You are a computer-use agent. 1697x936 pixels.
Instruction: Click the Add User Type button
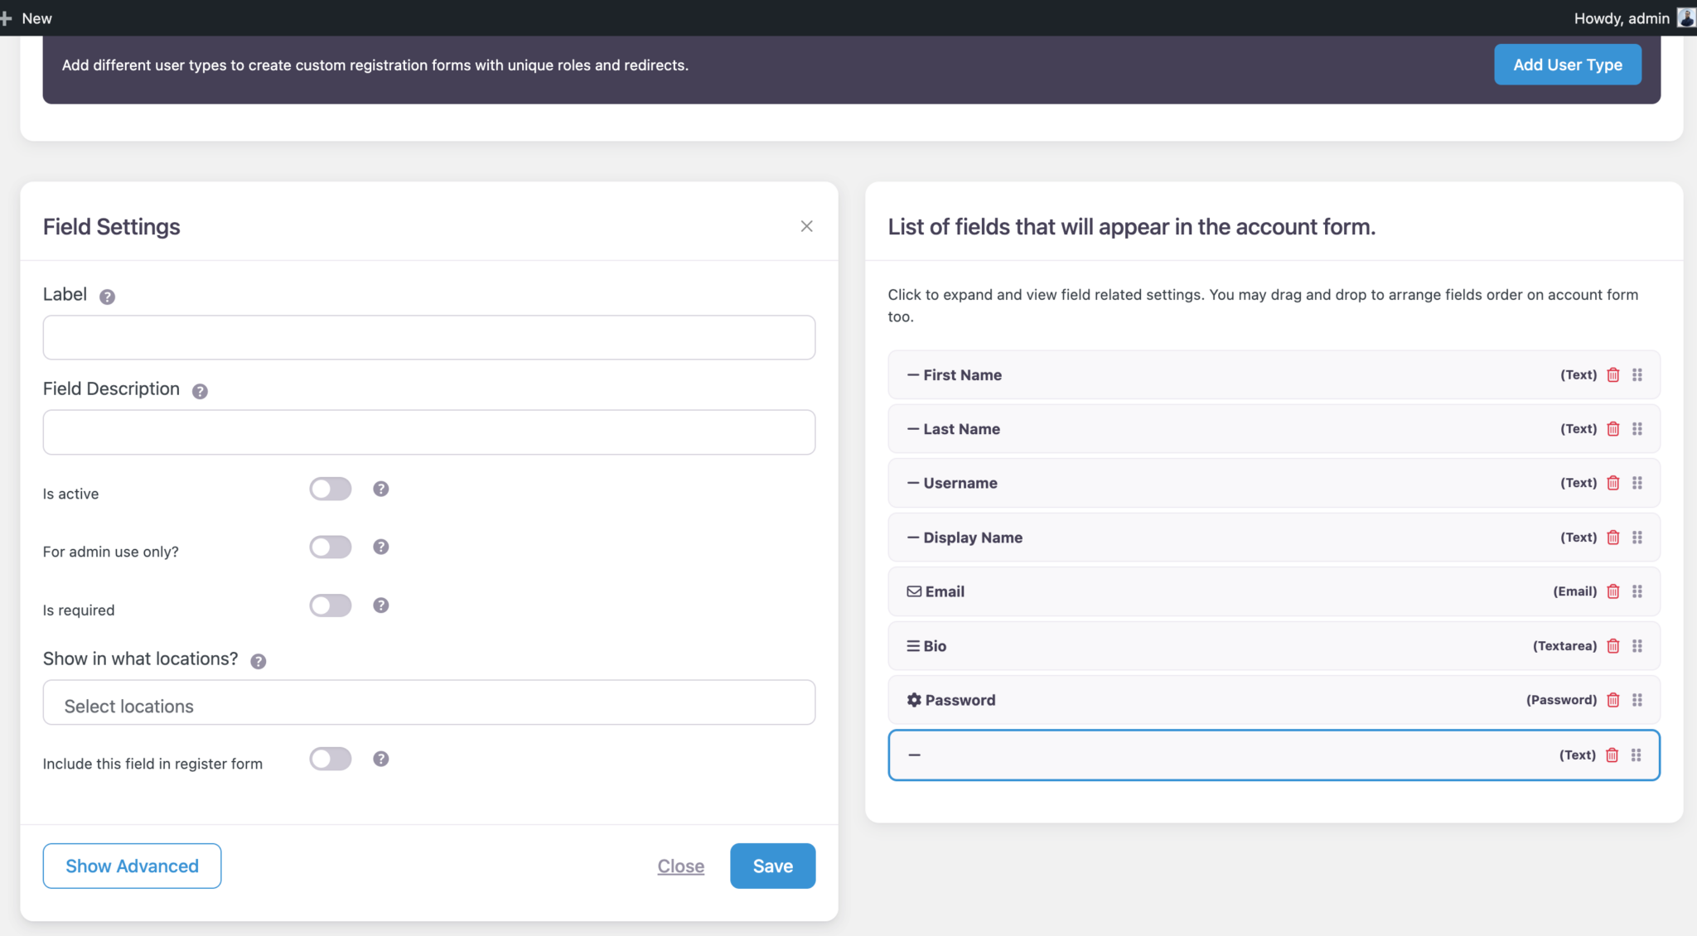point(1568,65)
